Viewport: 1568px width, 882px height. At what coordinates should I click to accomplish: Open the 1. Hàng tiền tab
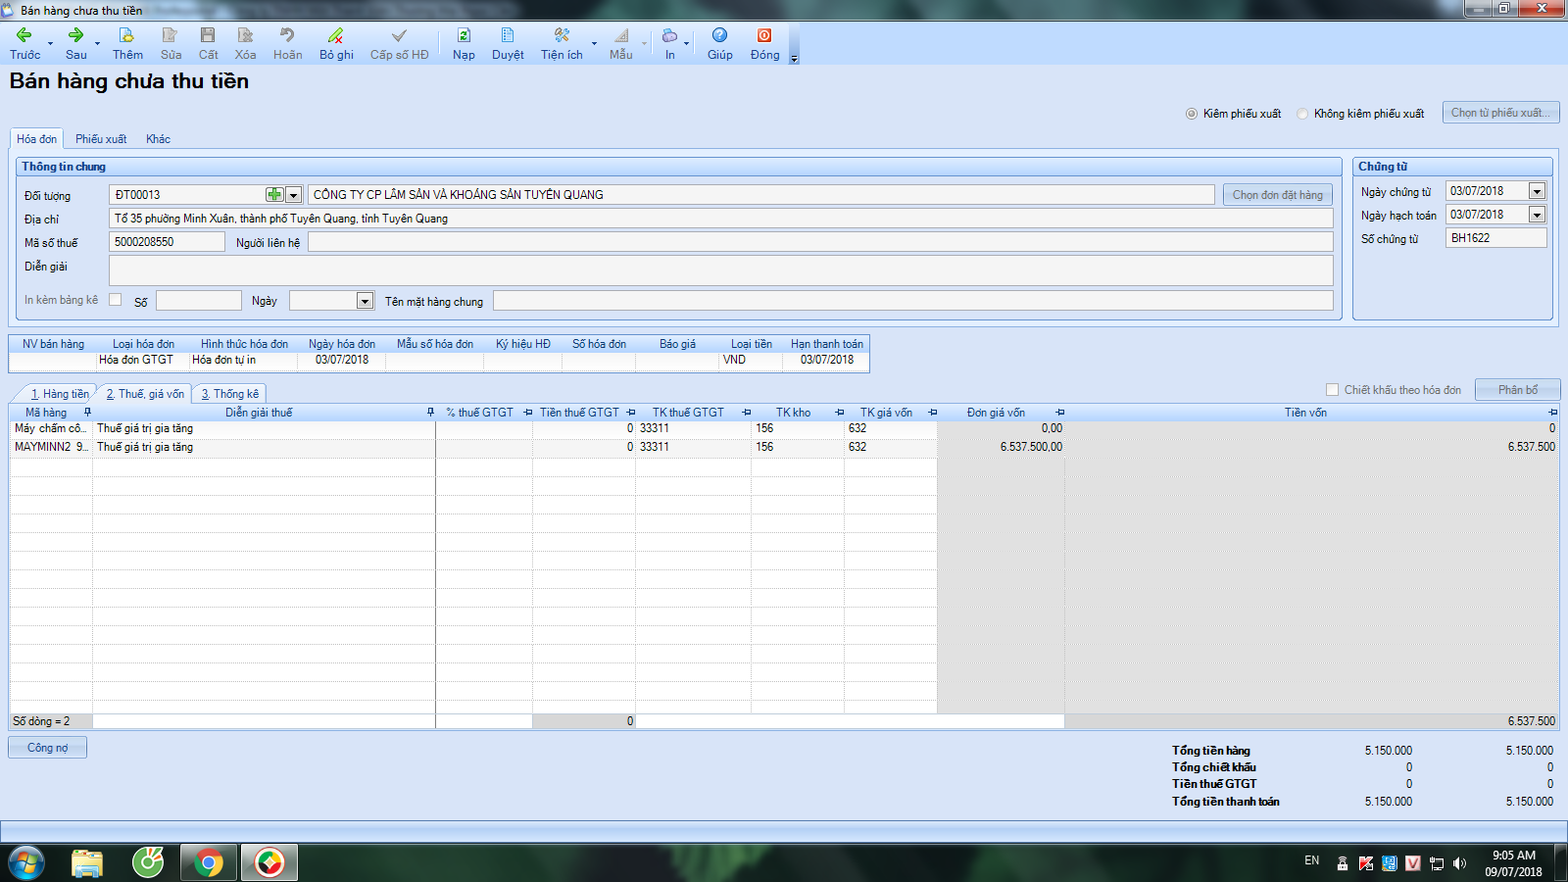(59, 394)
